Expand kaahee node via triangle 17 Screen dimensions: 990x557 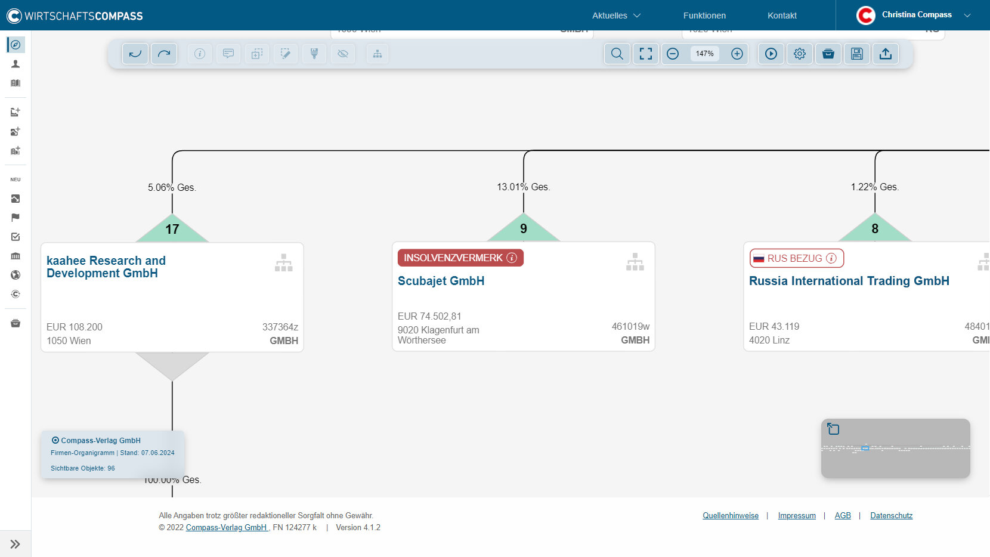click(x=172, y=229)
